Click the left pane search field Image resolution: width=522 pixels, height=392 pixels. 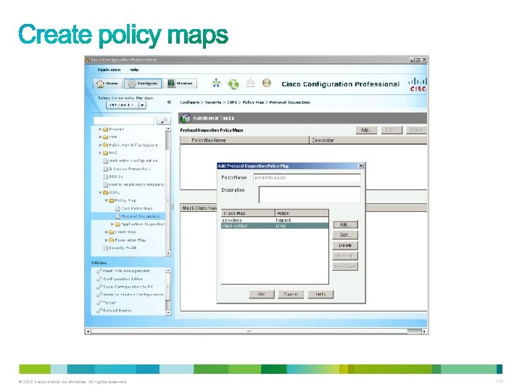pos(124,121)
